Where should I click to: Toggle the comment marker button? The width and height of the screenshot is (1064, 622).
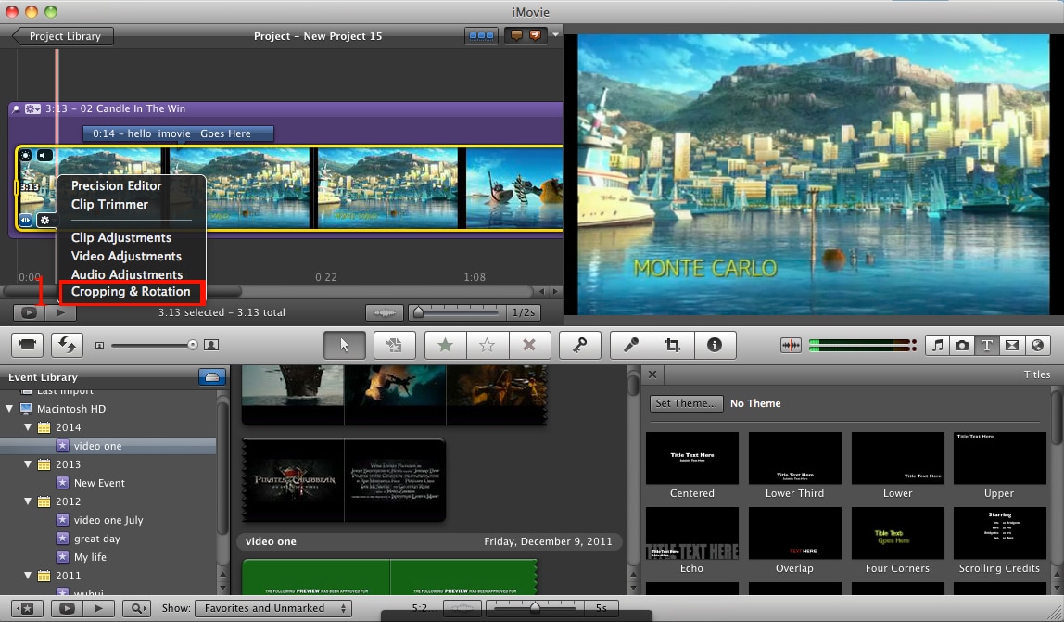click(516, 35)
